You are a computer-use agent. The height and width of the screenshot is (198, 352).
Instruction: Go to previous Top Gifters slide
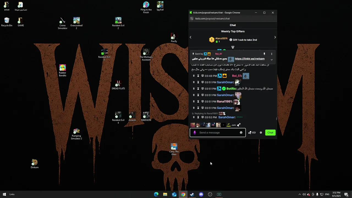click(190, 37)
